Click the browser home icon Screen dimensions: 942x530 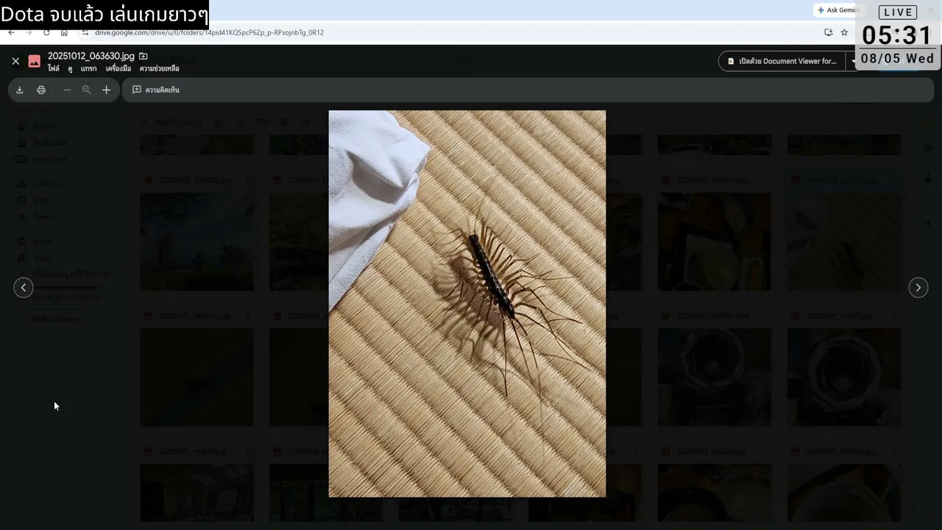(64, 32)
